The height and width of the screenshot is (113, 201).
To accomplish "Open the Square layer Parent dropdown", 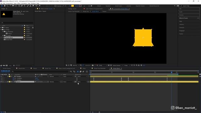I will click(x=82, y=82).
